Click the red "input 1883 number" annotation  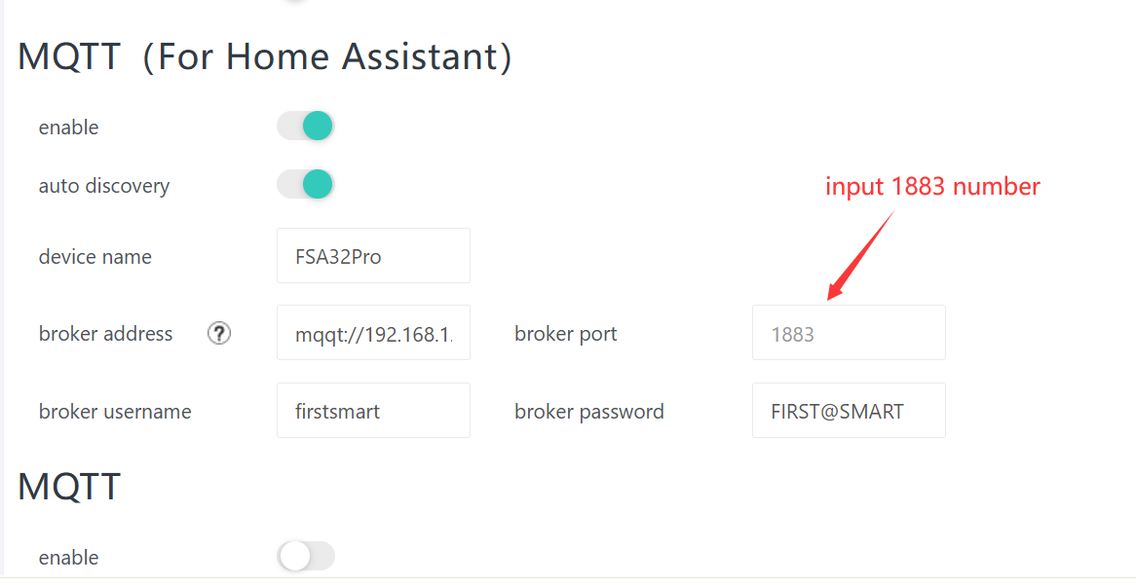pos(932,186)
